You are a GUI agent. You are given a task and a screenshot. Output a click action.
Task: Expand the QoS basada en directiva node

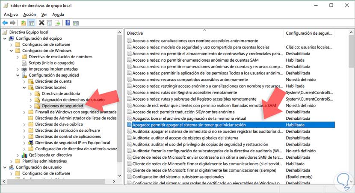click(18, 155)
